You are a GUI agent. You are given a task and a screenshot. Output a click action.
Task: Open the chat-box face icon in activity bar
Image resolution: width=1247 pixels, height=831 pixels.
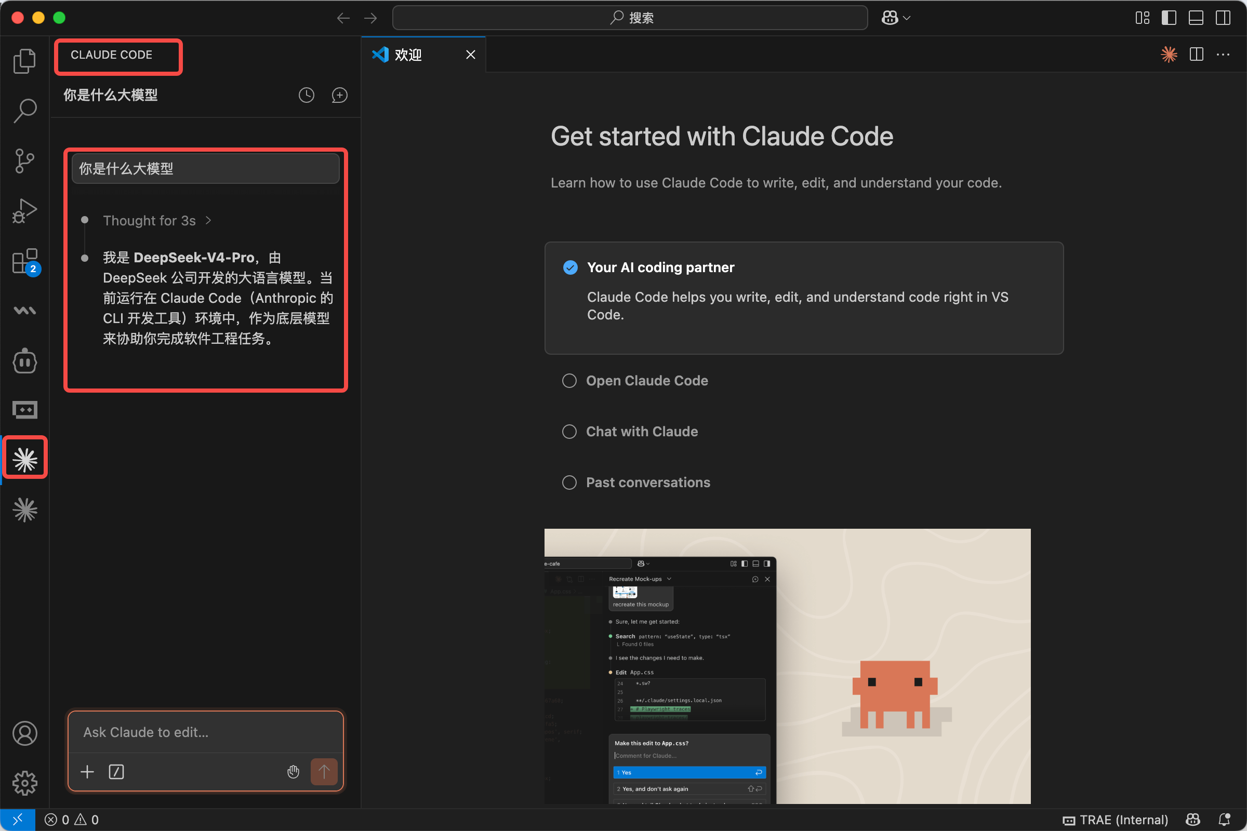coord(24,409)
